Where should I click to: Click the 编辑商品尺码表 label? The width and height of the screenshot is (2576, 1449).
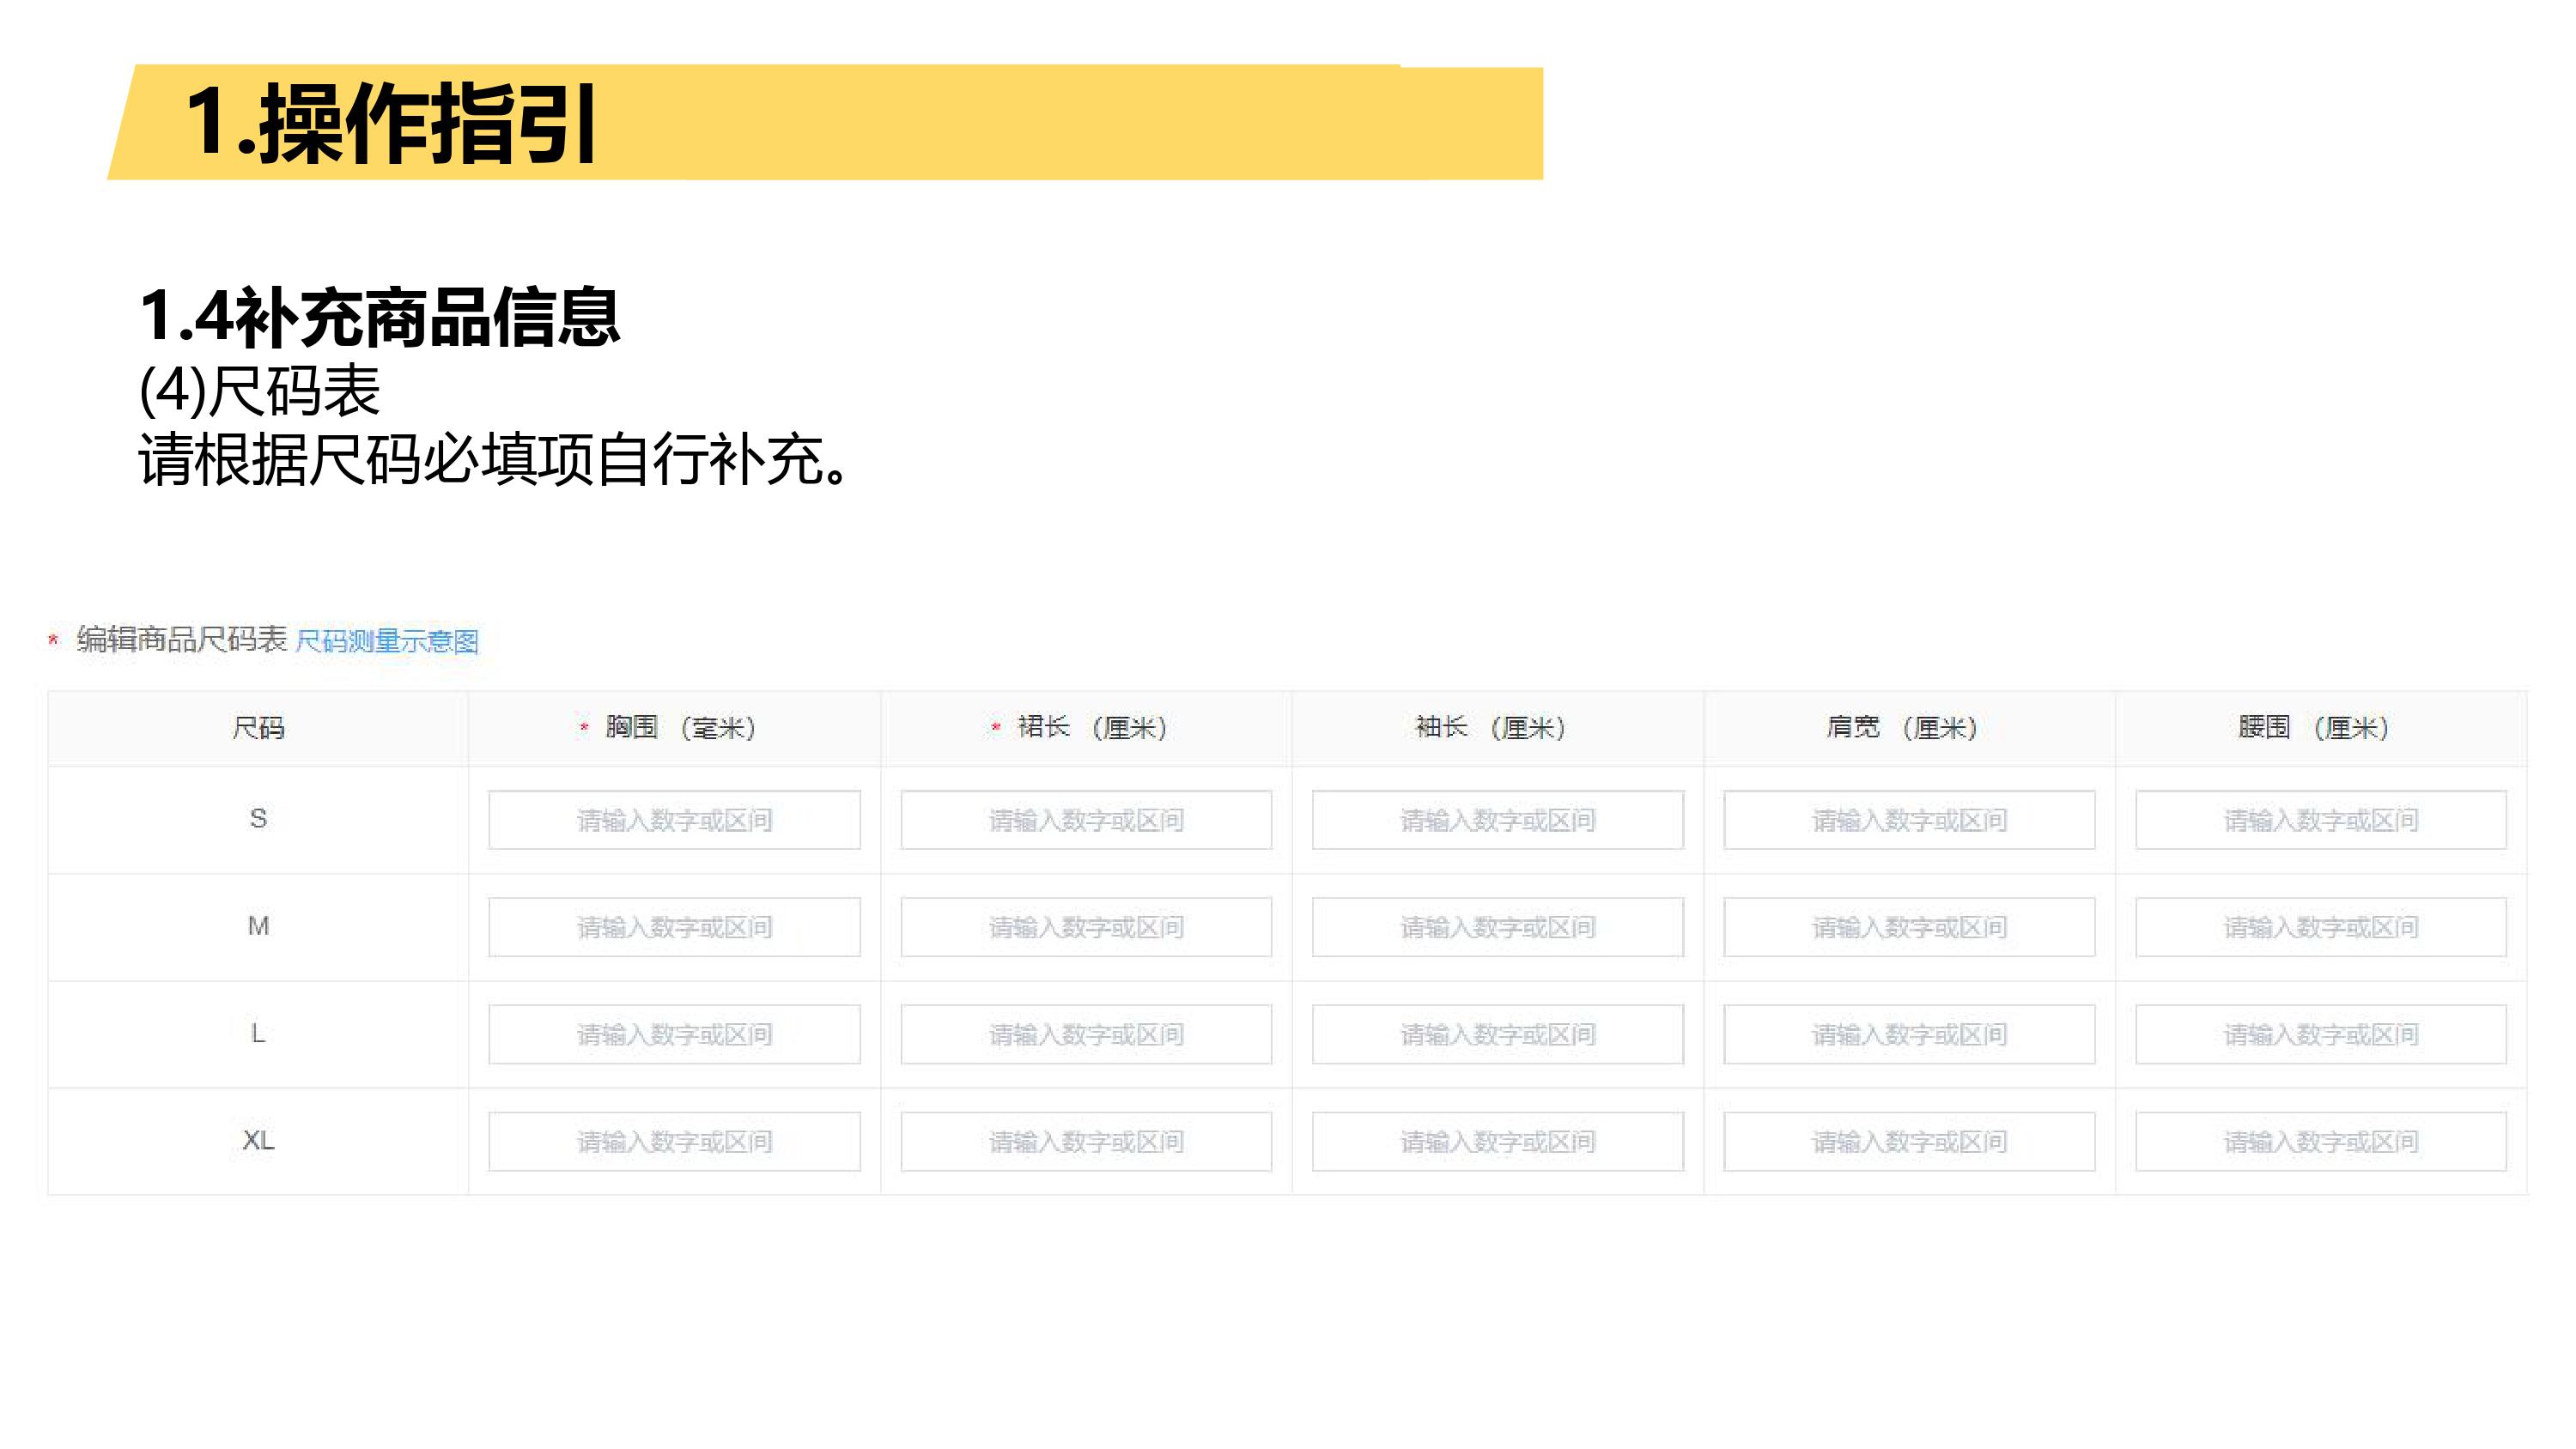click(x=182, y=639)
